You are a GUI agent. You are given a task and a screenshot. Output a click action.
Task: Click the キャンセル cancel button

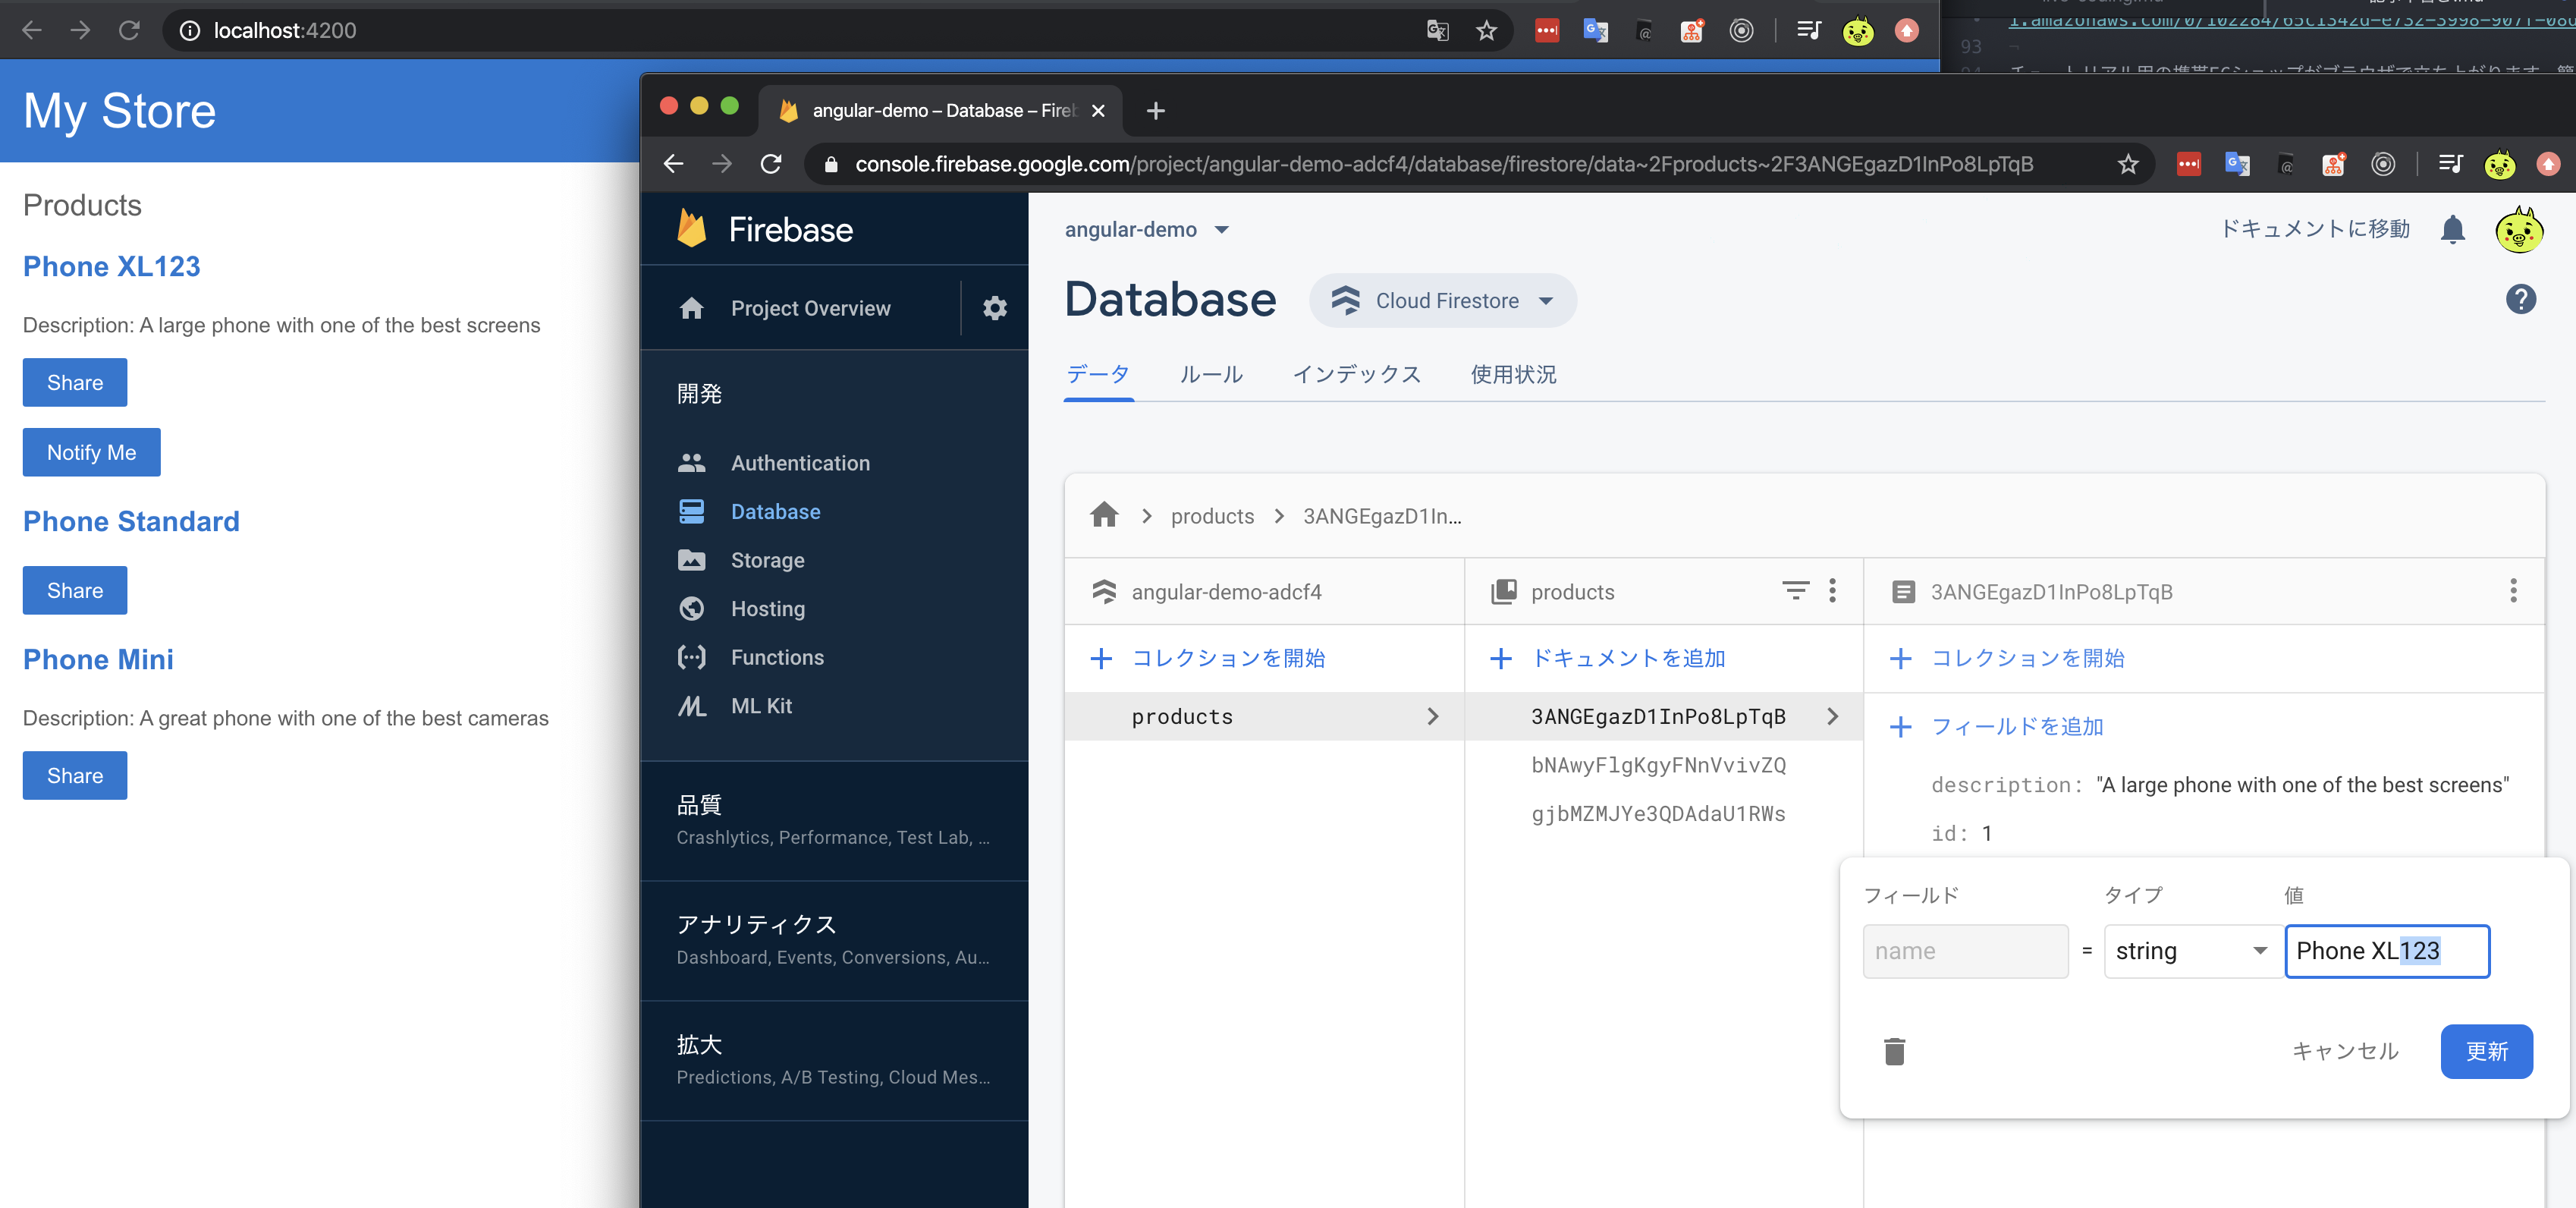click(2345, 1051)
